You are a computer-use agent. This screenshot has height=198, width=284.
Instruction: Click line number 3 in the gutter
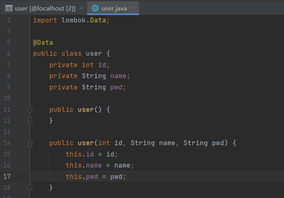9,20
